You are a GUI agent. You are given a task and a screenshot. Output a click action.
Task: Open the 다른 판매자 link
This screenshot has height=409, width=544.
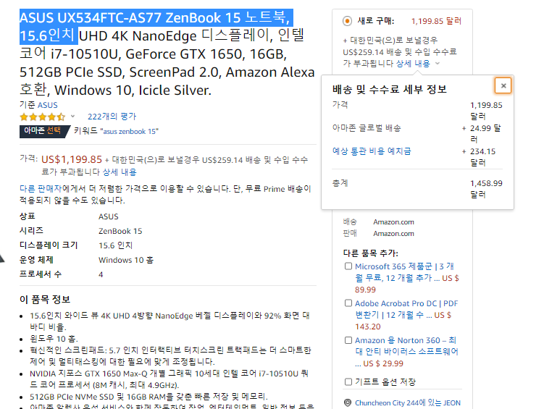(41, 189)
